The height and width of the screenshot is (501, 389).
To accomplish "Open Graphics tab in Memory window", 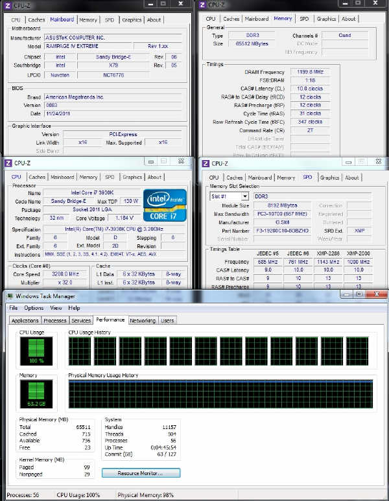I will pyautogui.click(x=326, y=19).
